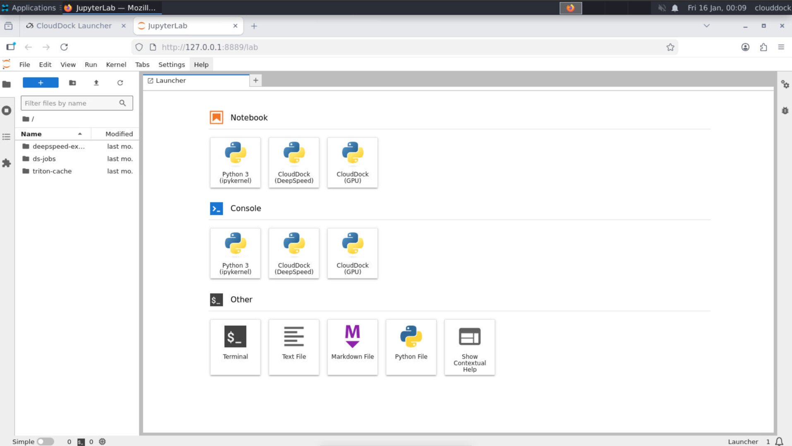Create a new folder in the file browser

72,83
